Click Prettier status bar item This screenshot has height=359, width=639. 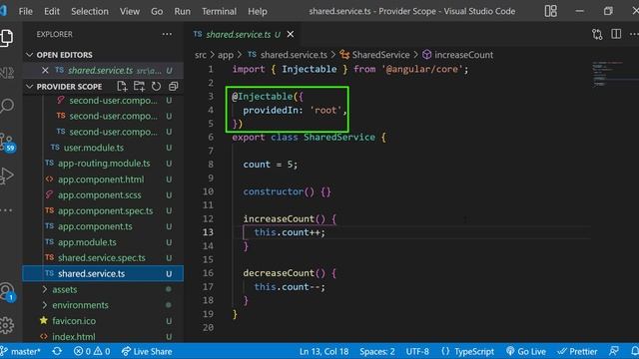[577, 351]
